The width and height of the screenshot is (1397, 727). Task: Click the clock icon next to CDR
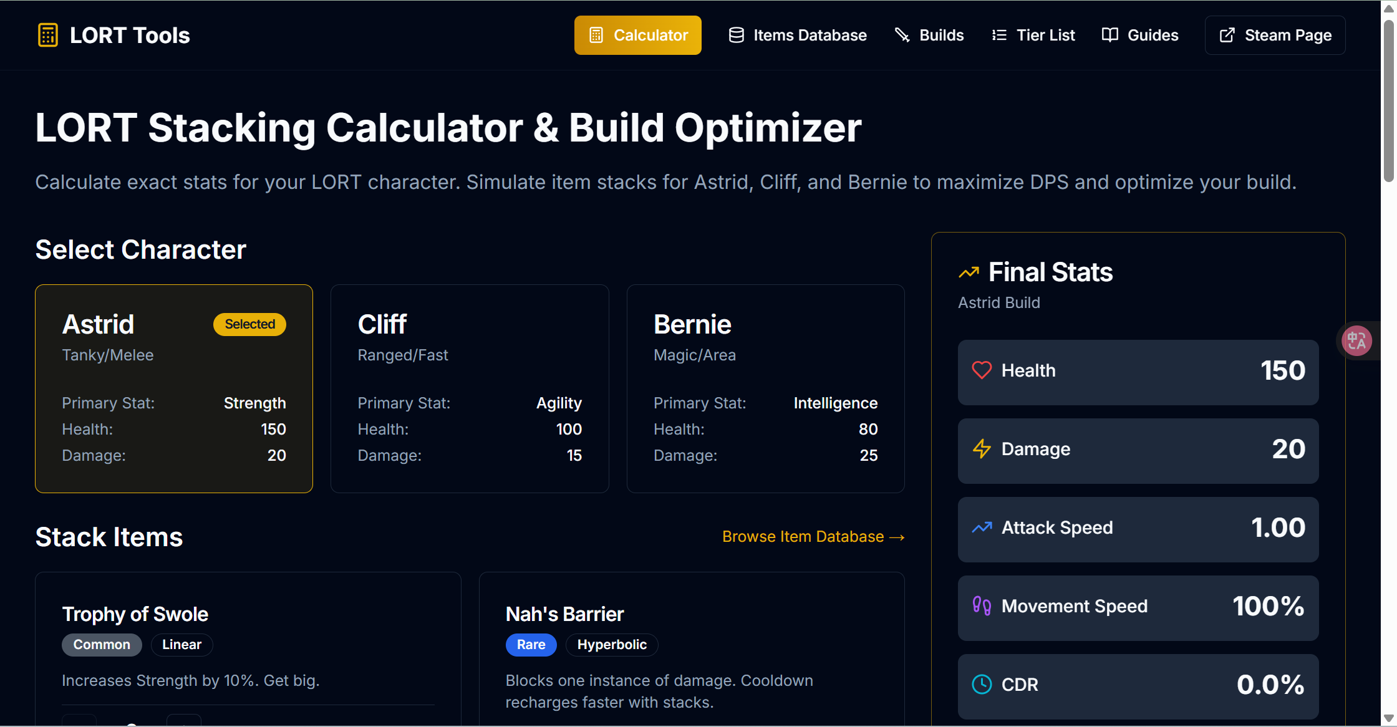pyautogui.click(x=982, y=684)
